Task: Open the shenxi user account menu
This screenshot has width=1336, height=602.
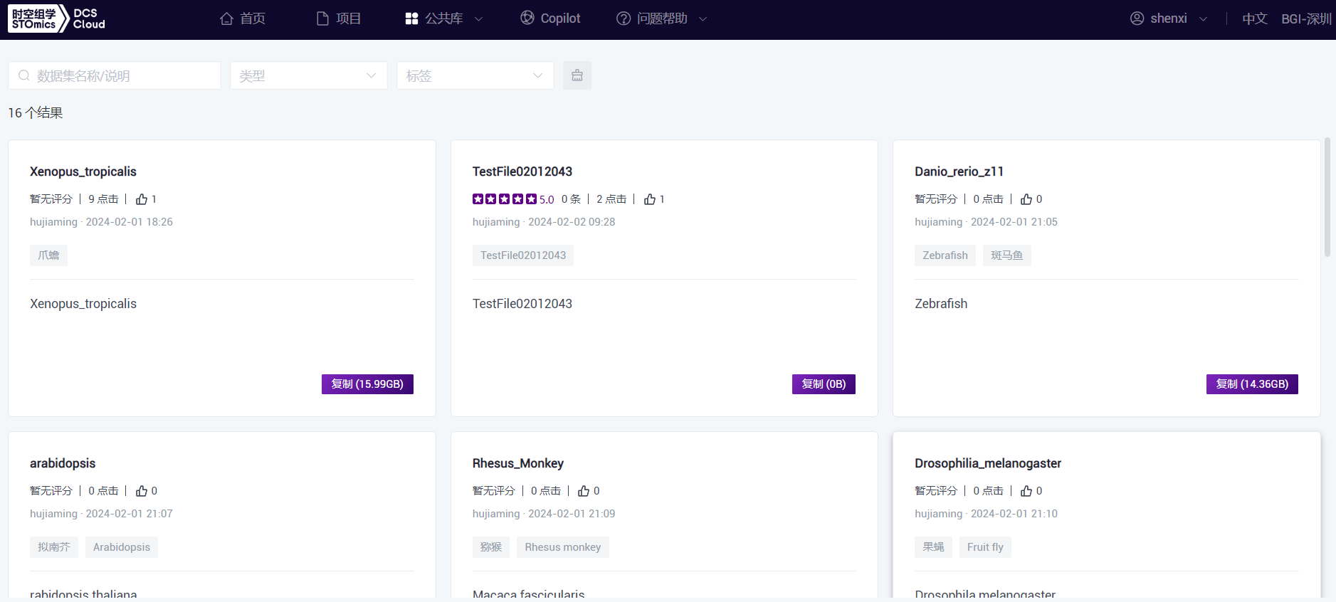Action: [1169, 19]
